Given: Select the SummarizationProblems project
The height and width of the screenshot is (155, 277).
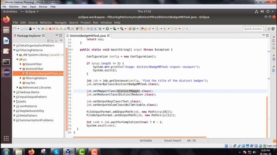Looking at the screenshot, I should coord(36,120).
